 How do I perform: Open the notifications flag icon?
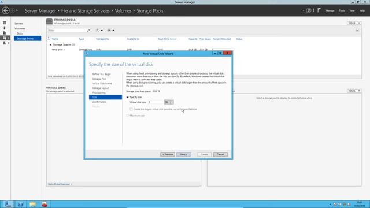coord(319,10)
